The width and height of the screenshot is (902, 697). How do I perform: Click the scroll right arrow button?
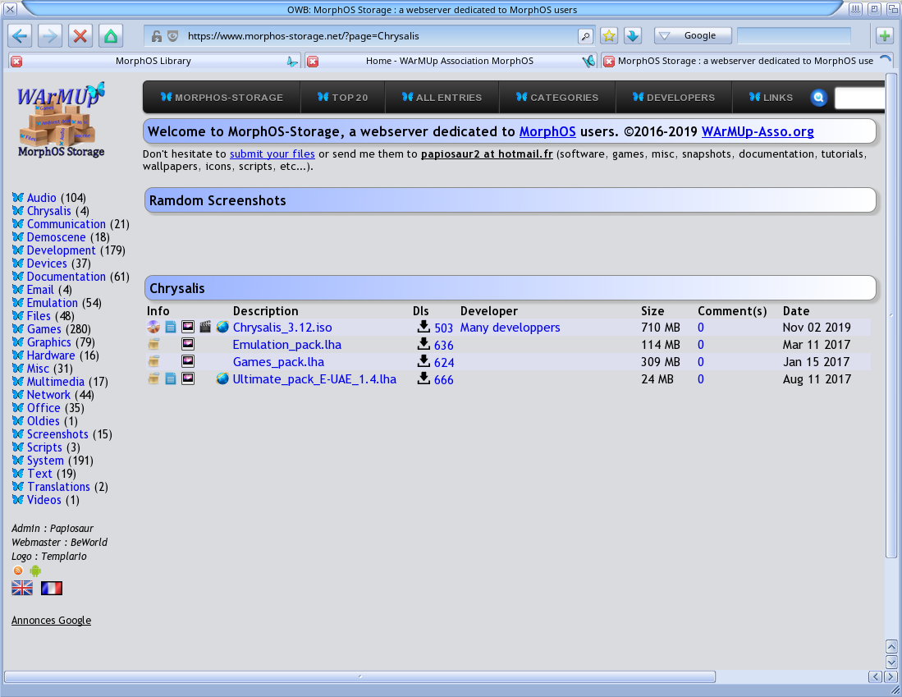pyautogui.click(x=891, y=676)
